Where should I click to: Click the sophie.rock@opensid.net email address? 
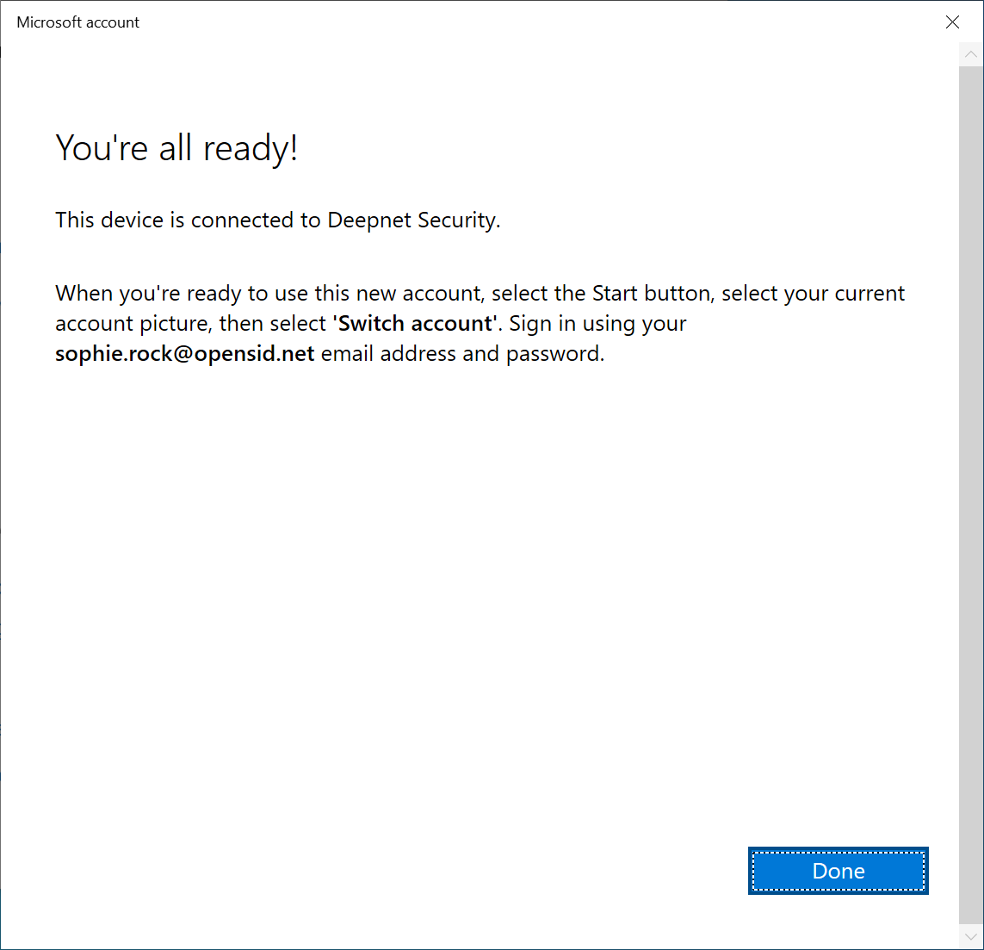pyautogui.click(x=184, y=354)
